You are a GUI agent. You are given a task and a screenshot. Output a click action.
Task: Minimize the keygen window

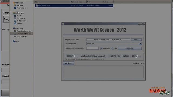(x=139, y=24)
